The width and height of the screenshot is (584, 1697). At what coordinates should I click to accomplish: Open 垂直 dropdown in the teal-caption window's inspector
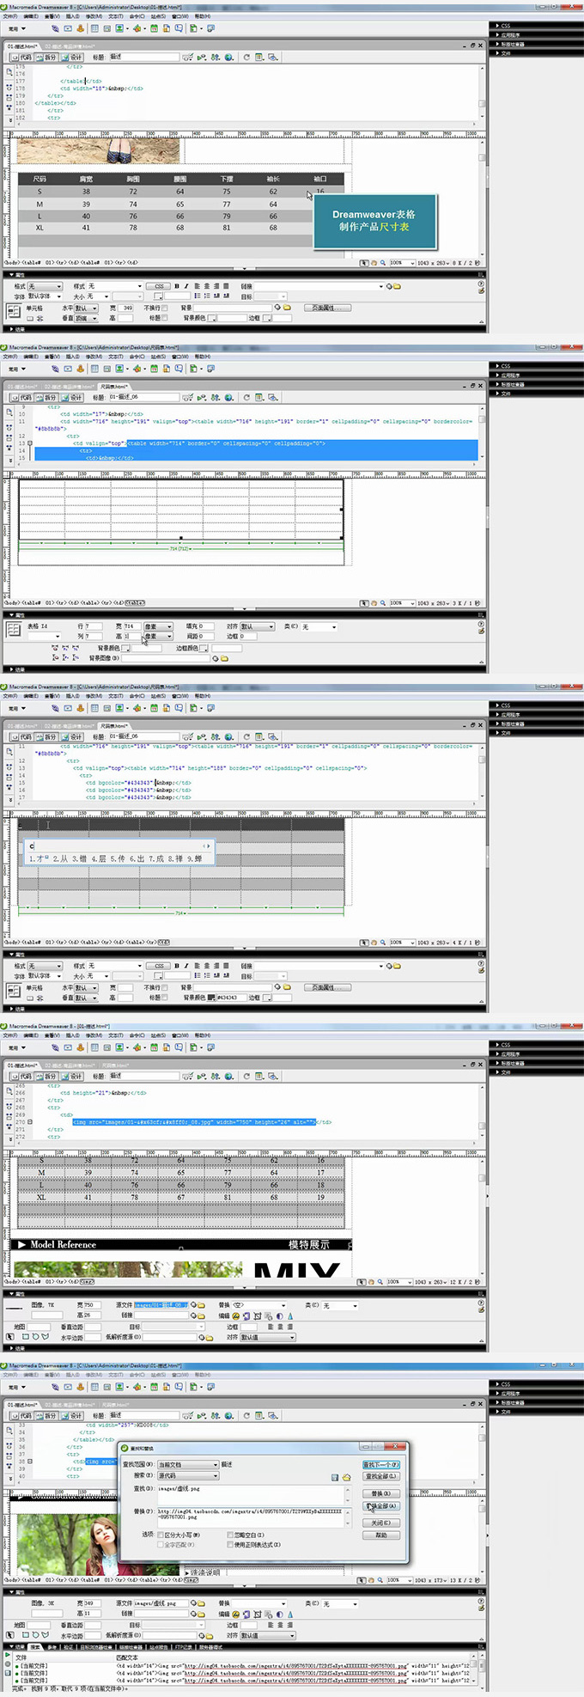coord(86,318)
